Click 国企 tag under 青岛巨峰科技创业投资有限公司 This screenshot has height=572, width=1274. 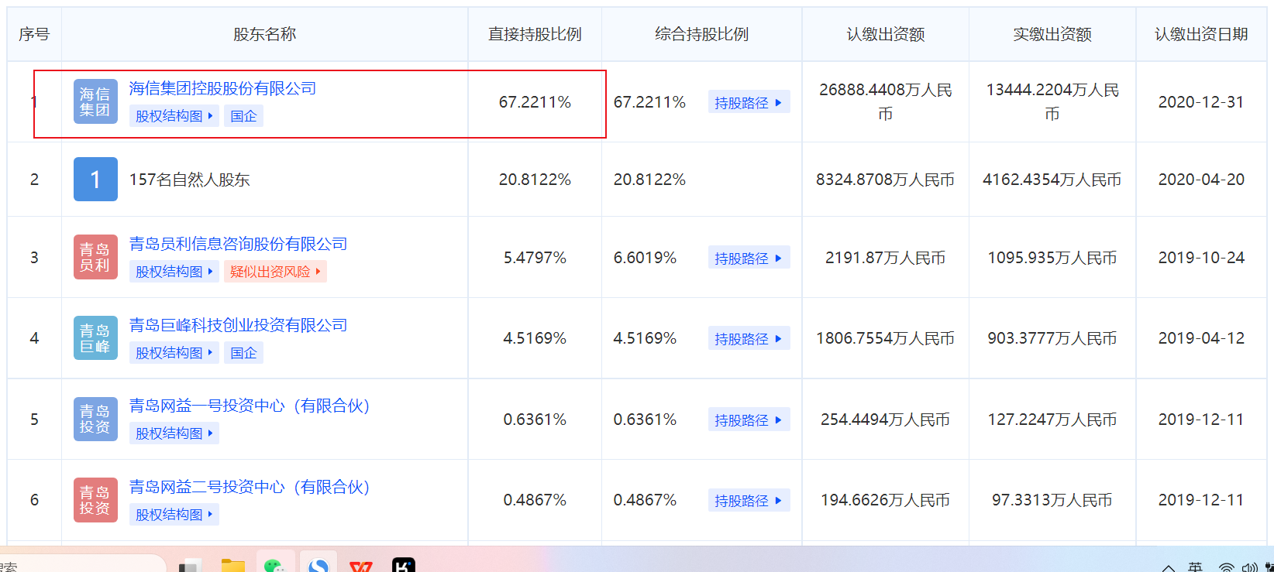pyautogui.click(x=243, y=353)
